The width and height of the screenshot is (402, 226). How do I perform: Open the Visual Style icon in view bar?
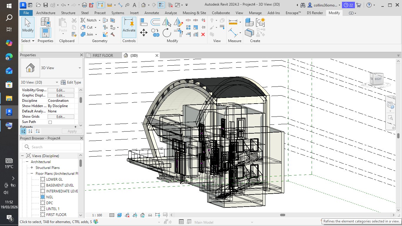coord(119,215)
